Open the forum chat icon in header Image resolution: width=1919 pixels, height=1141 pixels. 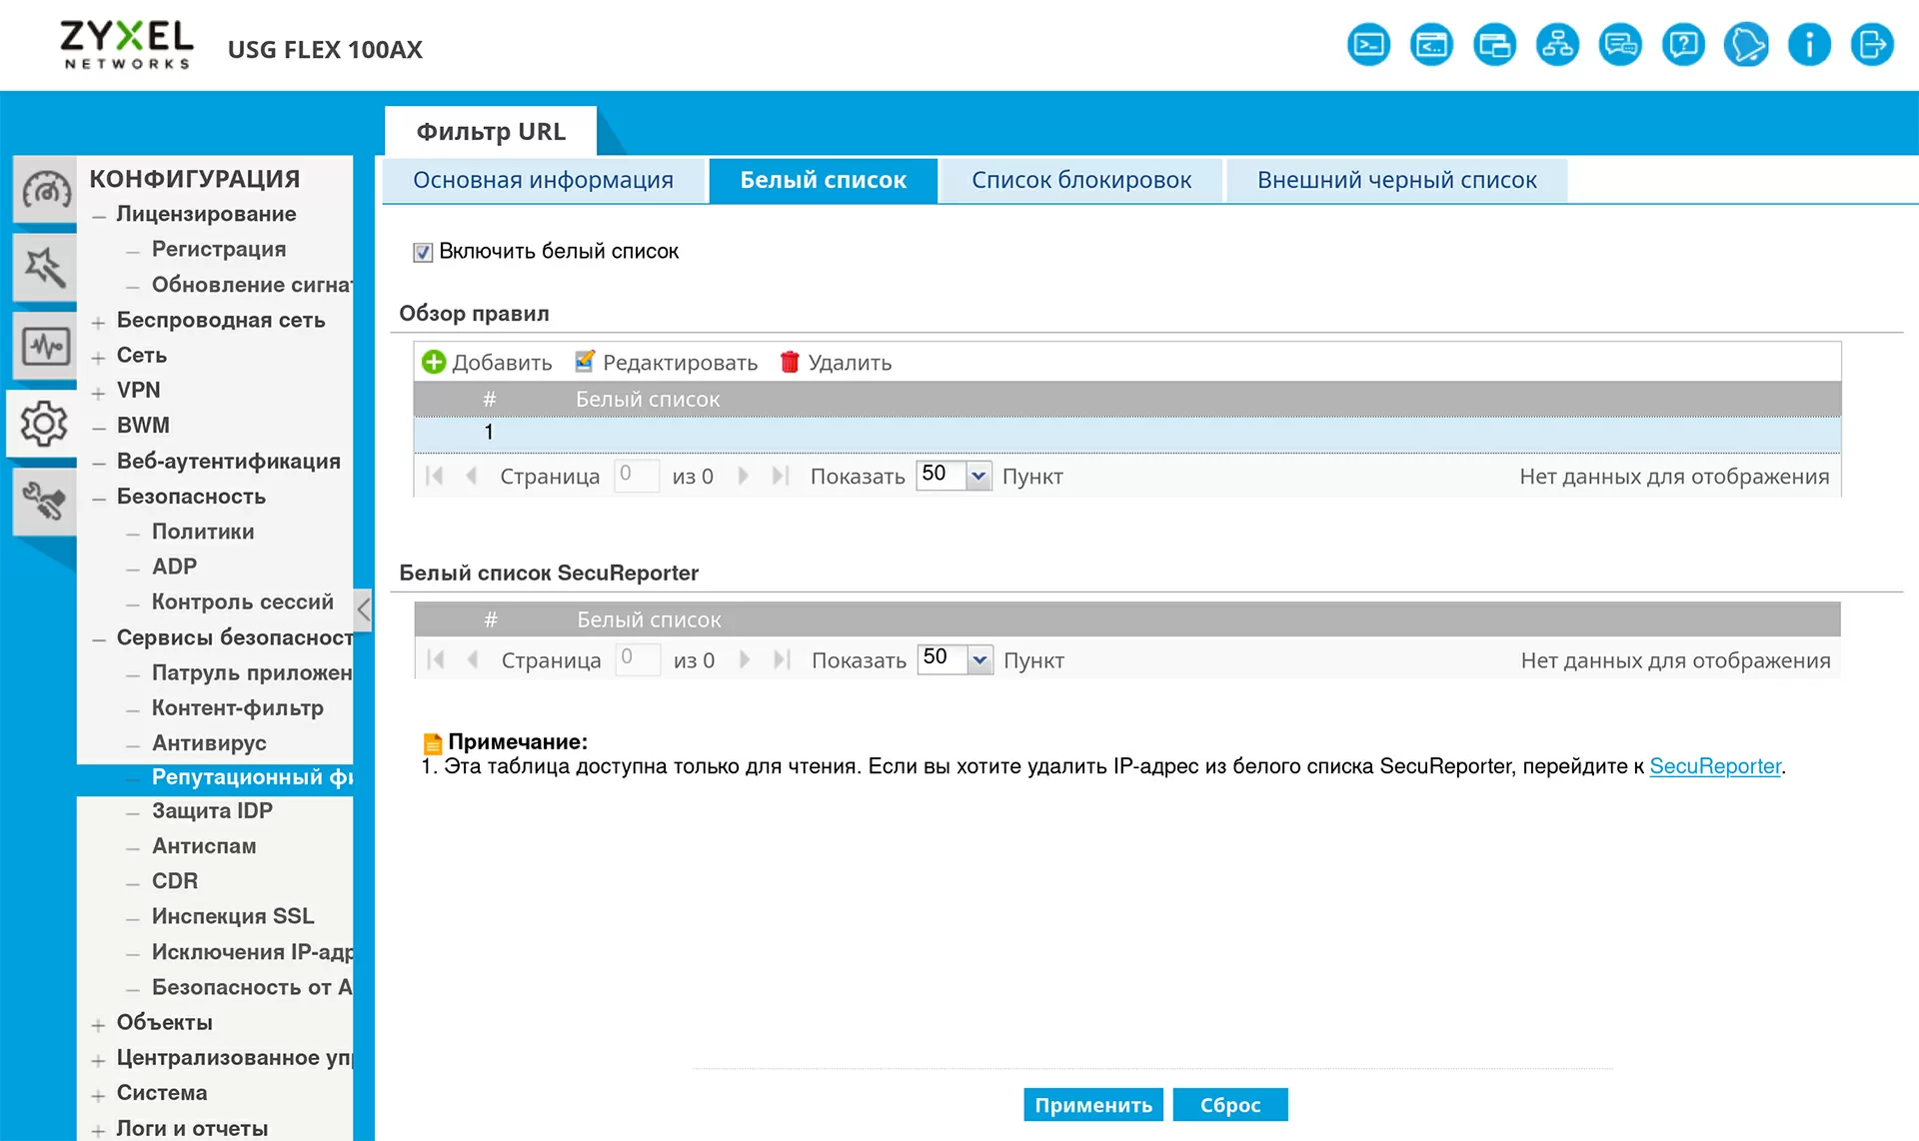(x=1620, y=45)
